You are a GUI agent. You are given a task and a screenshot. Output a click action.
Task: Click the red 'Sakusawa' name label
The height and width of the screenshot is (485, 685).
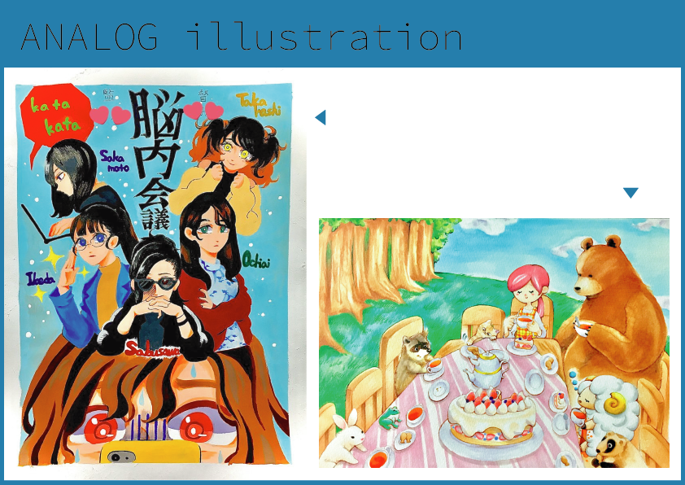(x=152, y=348)
